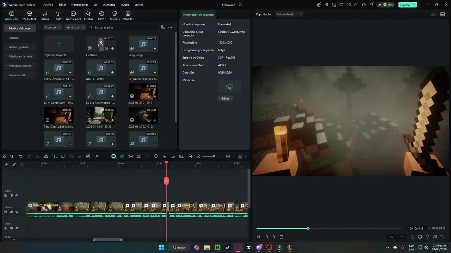
Task: Open the Ver menu
Action: coord(95,5)
